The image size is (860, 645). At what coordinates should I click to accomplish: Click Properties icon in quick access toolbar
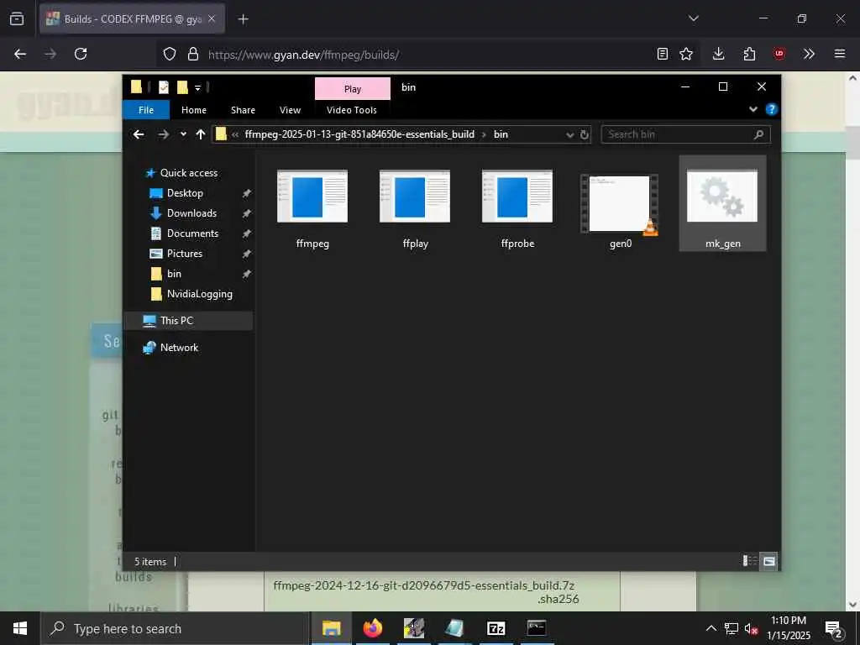tap(164, 87)
